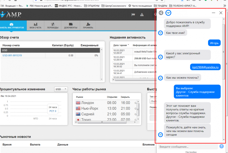Click the USA flag icon for Нью-Йорк
This screenshot has width=228, height=153.
[x=78, y=108]
